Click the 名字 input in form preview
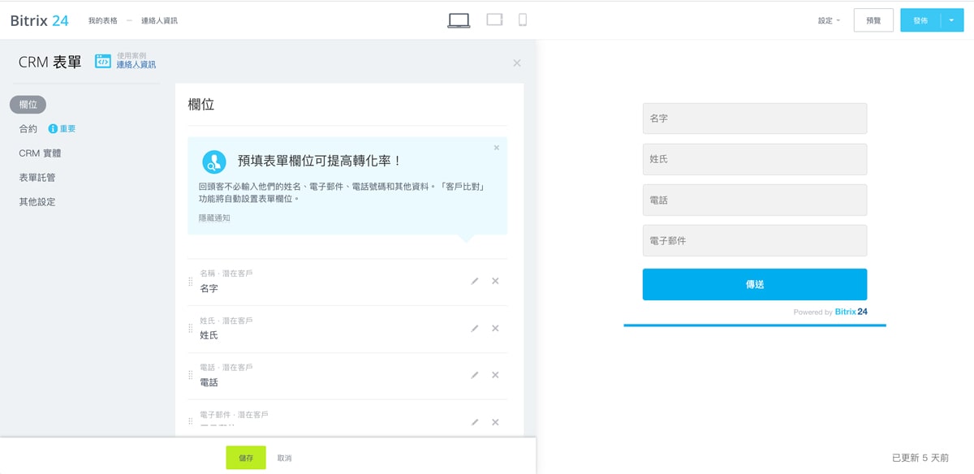974x474 pixels. tap(755, 118)
